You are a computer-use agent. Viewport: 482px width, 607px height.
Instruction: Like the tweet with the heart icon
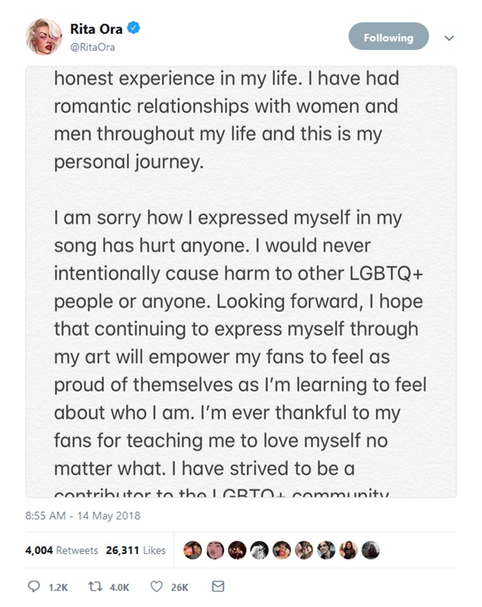[159, 588]
